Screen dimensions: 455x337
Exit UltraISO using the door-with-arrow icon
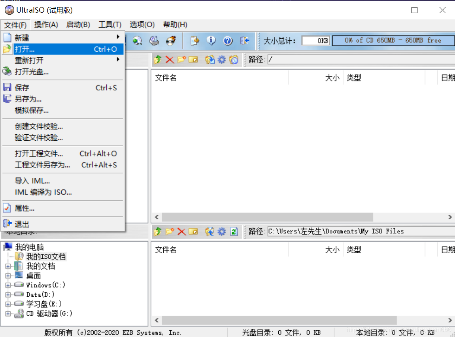(245, 41)
